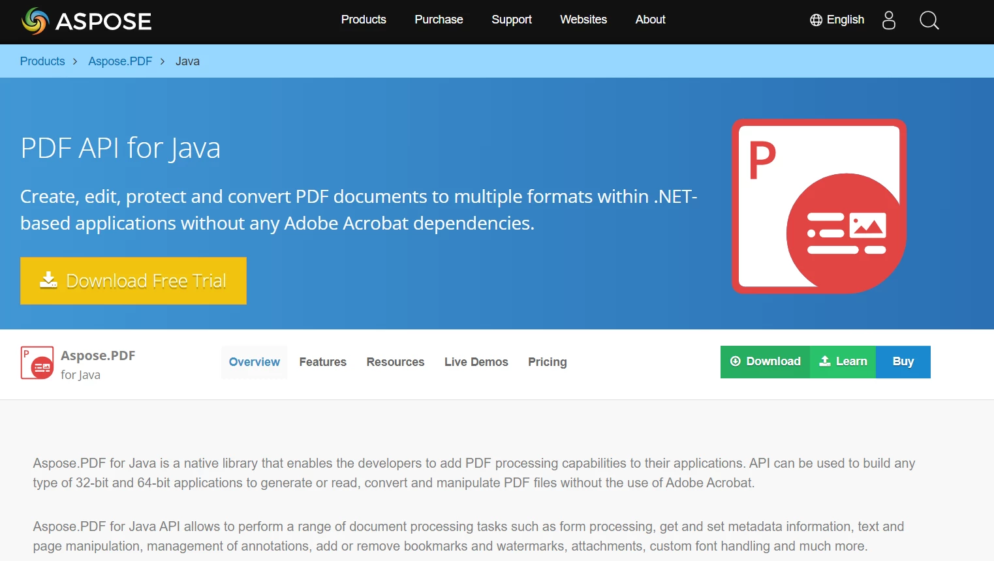Image resolution: width=994 pixels, height=561 pixels.
Task: Click the Download Free Trial button
Action: pos(133,280)
